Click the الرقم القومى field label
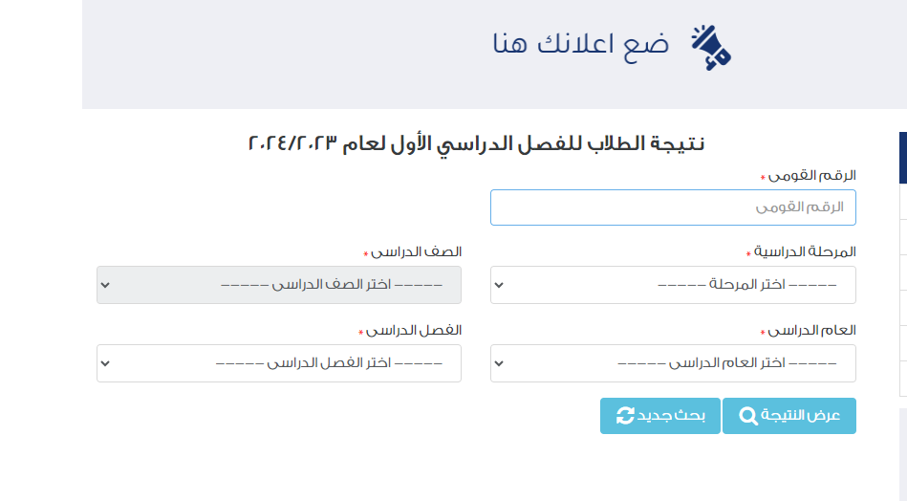 click(x=811, y=175)
